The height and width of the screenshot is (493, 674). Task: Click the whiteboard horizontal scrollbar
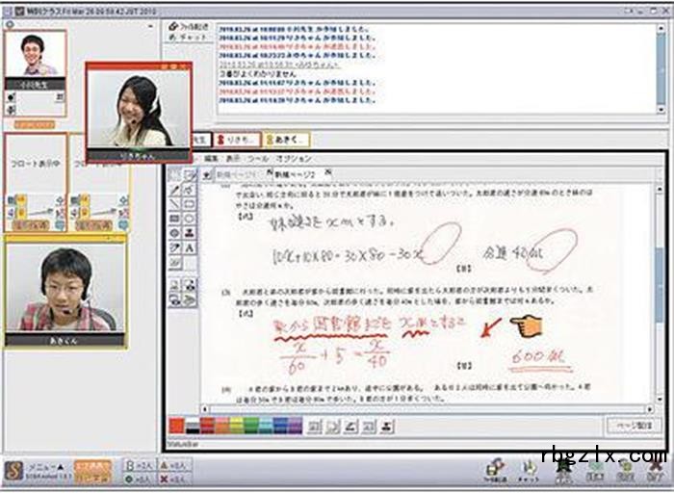[427, 409]
